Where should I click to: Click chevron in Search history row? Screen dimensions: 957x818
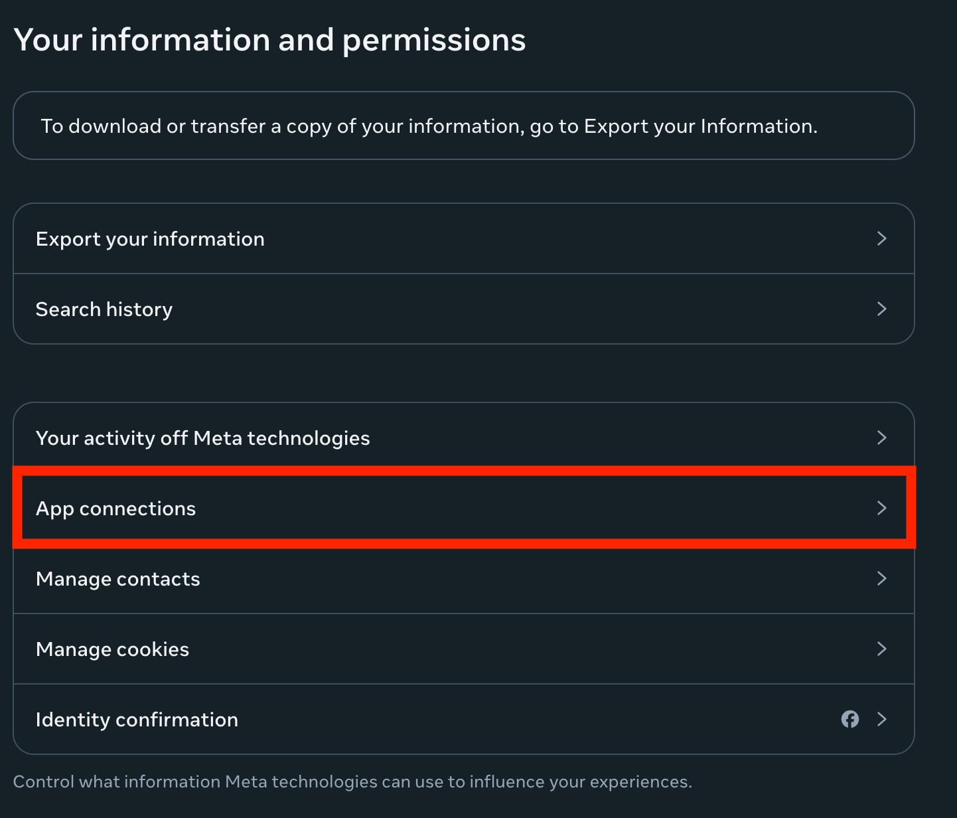click(882, 309)
